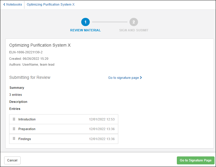Open the Review Material step label
This screenshot has height=167, width=216.
pyautogui.click(x=85, y=30)
